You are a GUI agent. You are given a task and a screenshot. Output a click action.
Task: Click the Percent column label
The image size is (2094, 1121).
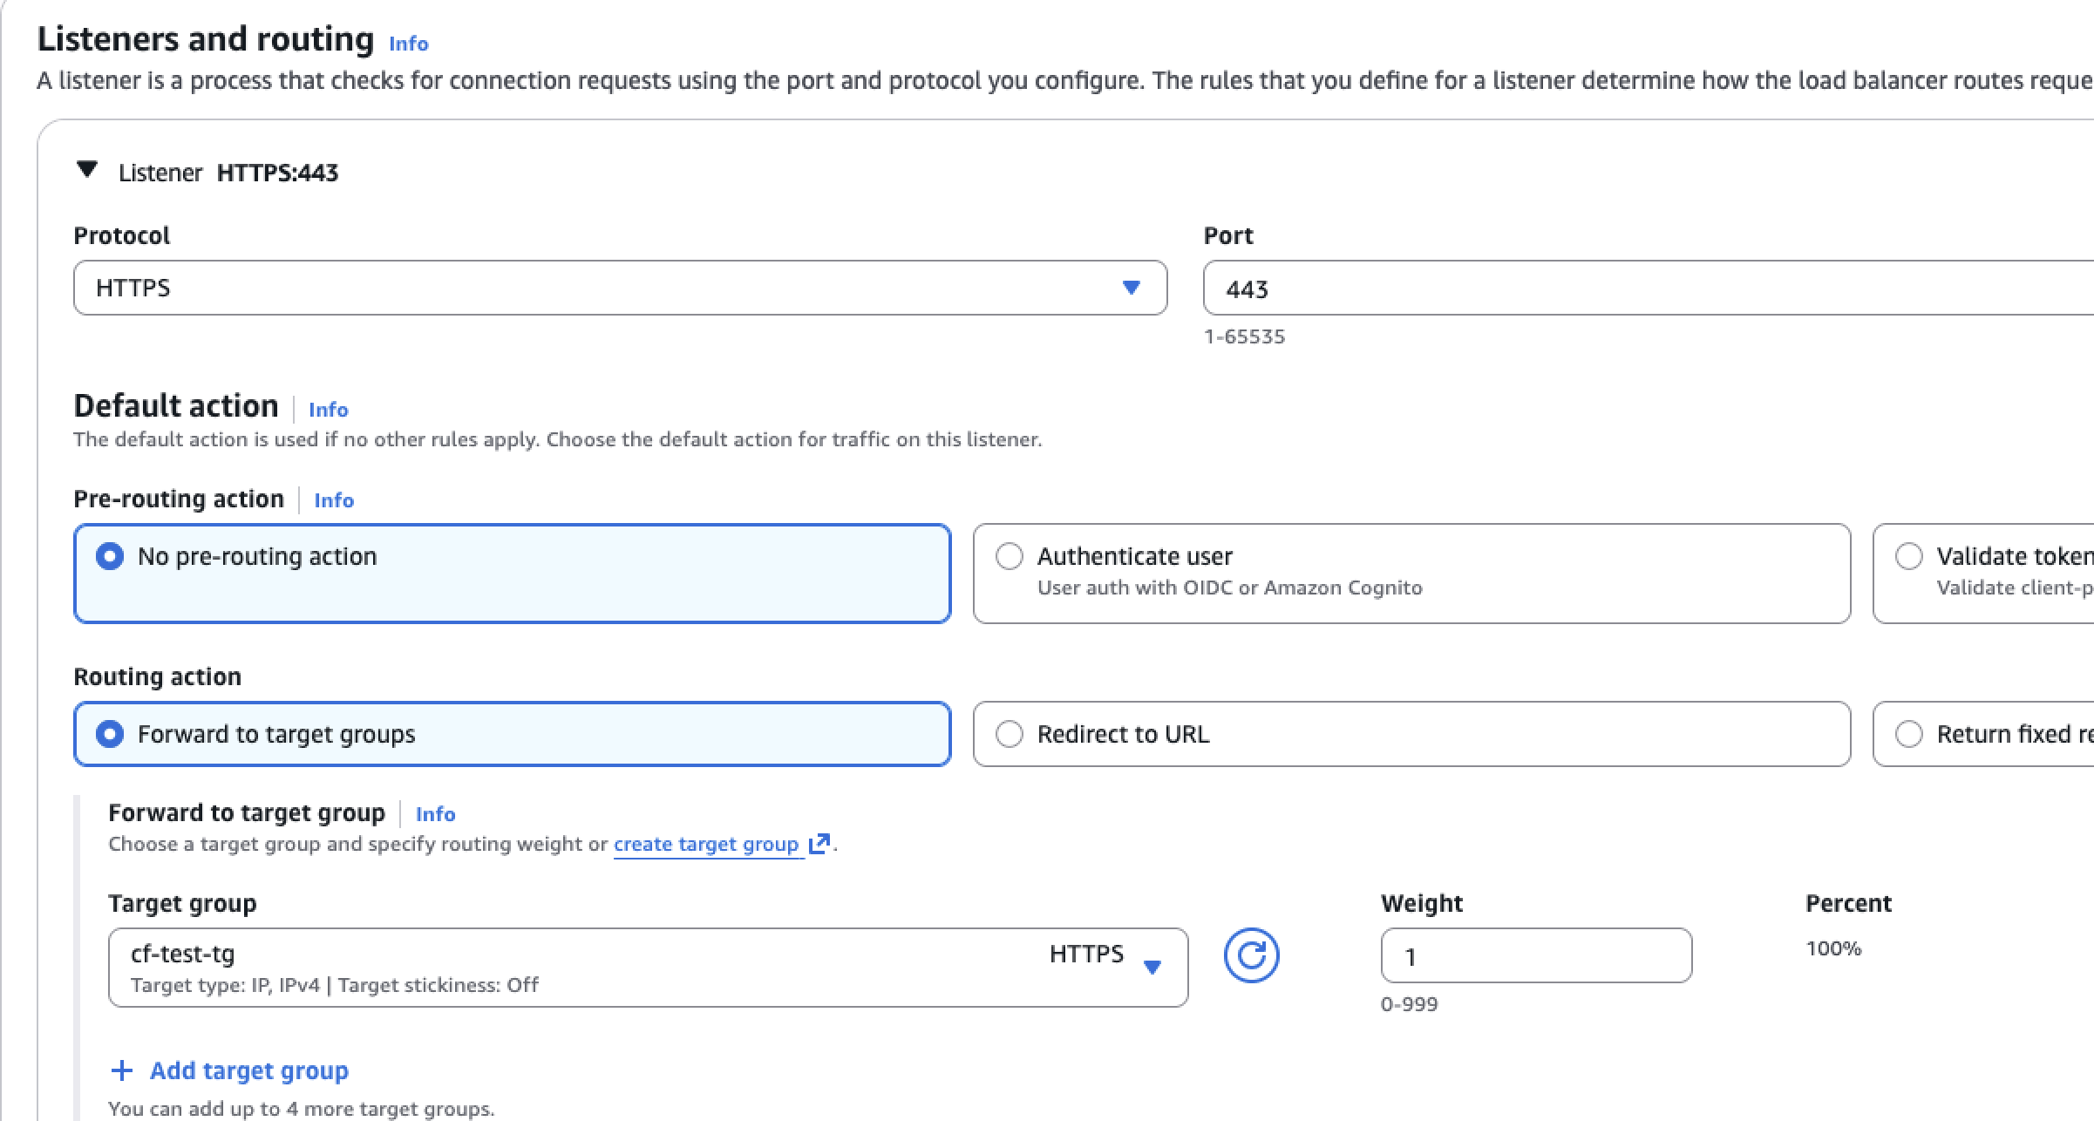1848,903
